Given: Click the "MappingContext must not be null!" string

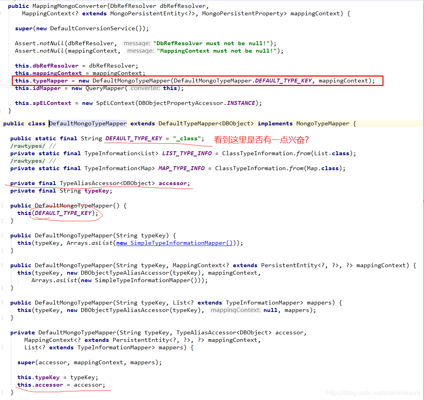Looking at the screenshot, I should [217, 51].
